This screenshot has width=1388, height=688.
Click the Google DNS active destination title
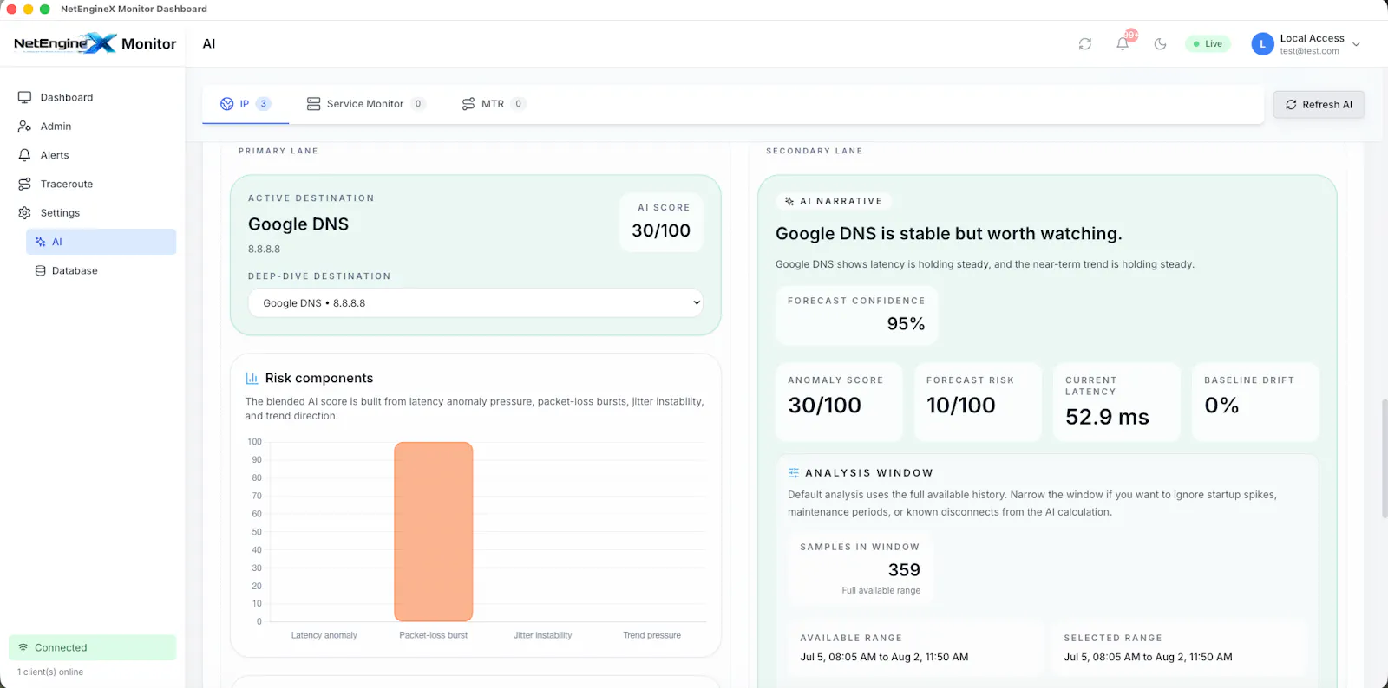pyautogui.click(x=298, y=224)
